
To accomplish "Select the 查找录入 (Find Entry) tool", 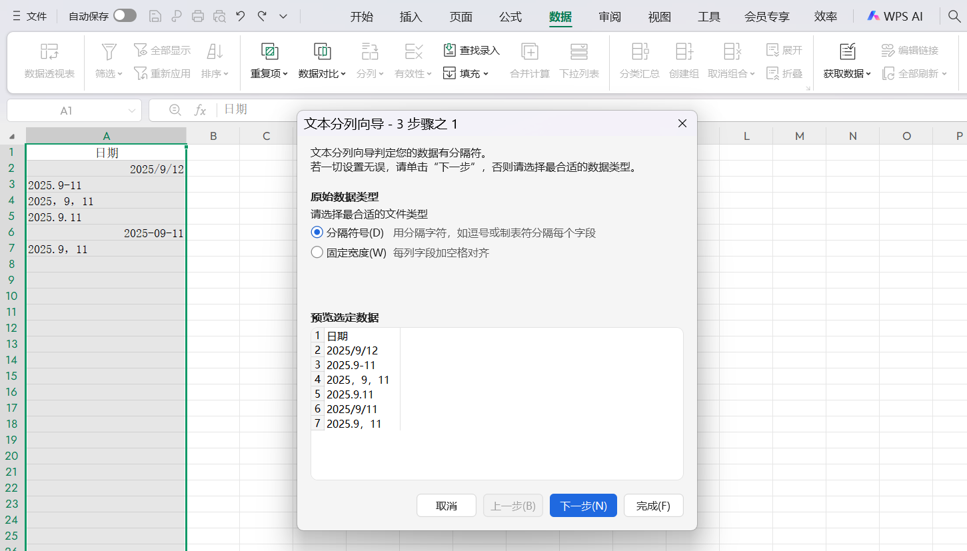I will point(471,49).
